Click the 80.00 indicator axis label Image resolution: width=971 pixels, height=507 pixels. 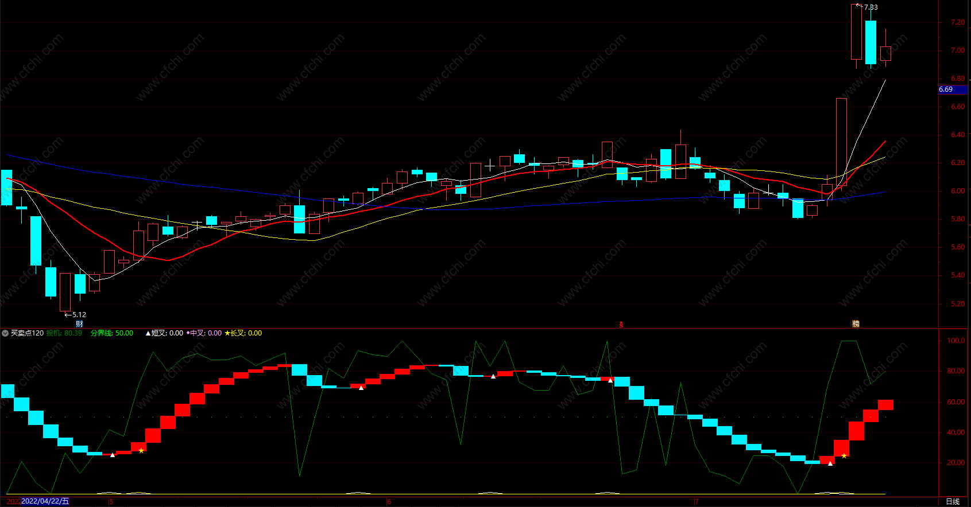point(956,371)
